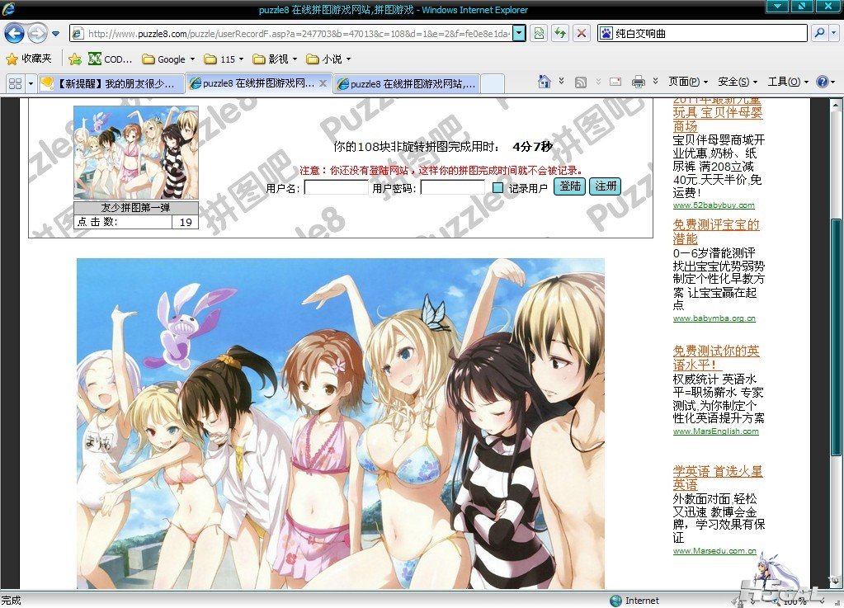Click the 登陆 login button
Screen dimensions: 844x608
[x=569, y=186]
